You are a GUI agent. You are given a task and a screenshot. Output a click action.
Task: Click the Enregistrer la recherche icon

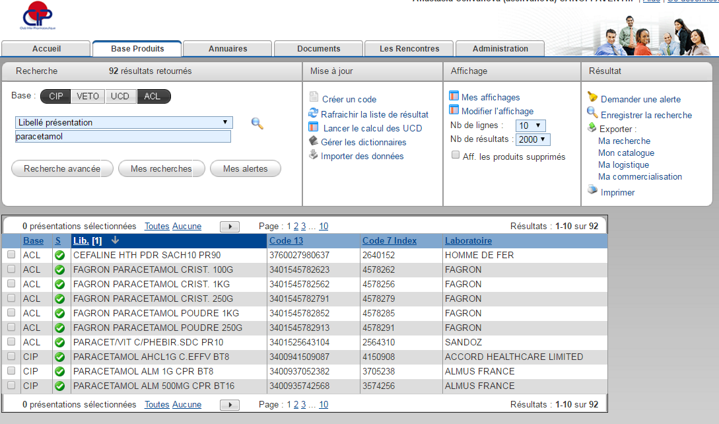coord(592,112)
